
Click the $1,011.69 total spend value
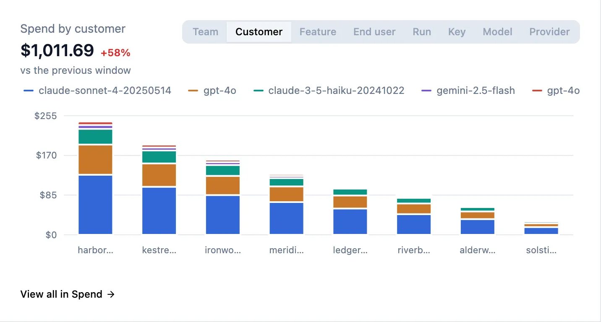tap(57, 51)
